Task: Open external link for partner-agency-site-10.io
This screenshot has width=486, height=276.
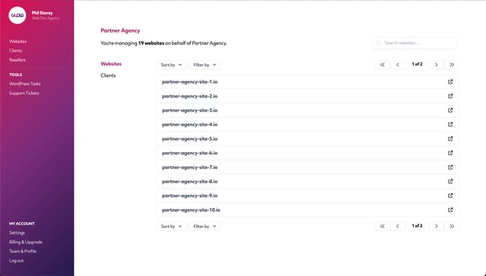Action: pyautogui.click(x=450, y=210)
